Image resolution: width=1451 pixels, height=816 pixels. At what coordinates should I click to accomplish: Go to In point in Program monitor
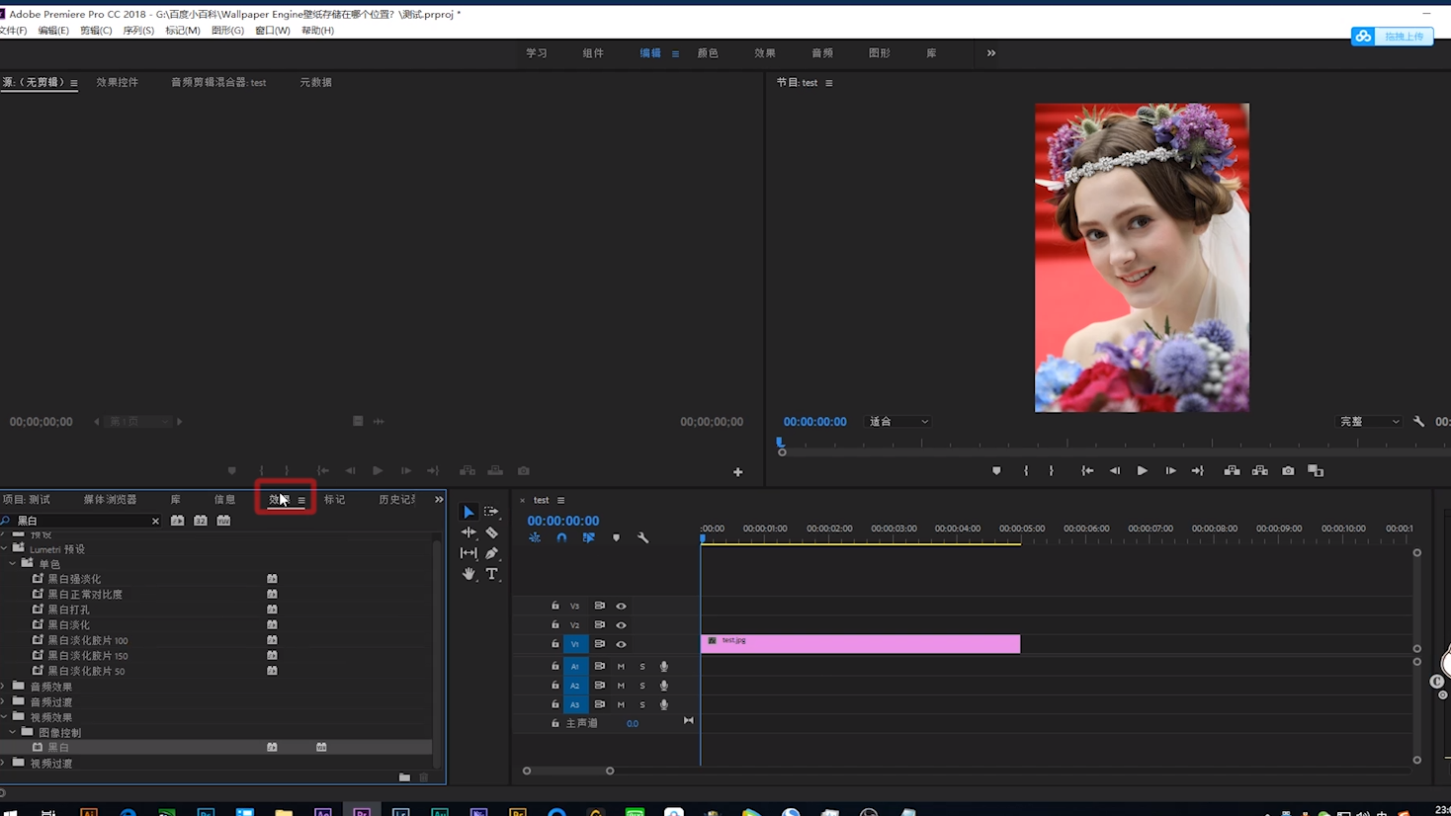1087,471
